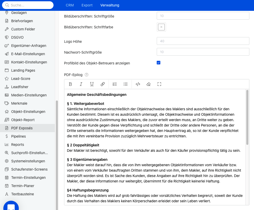Toggle underline formatting in the epilog editor
254x210 pixels.
92,84
